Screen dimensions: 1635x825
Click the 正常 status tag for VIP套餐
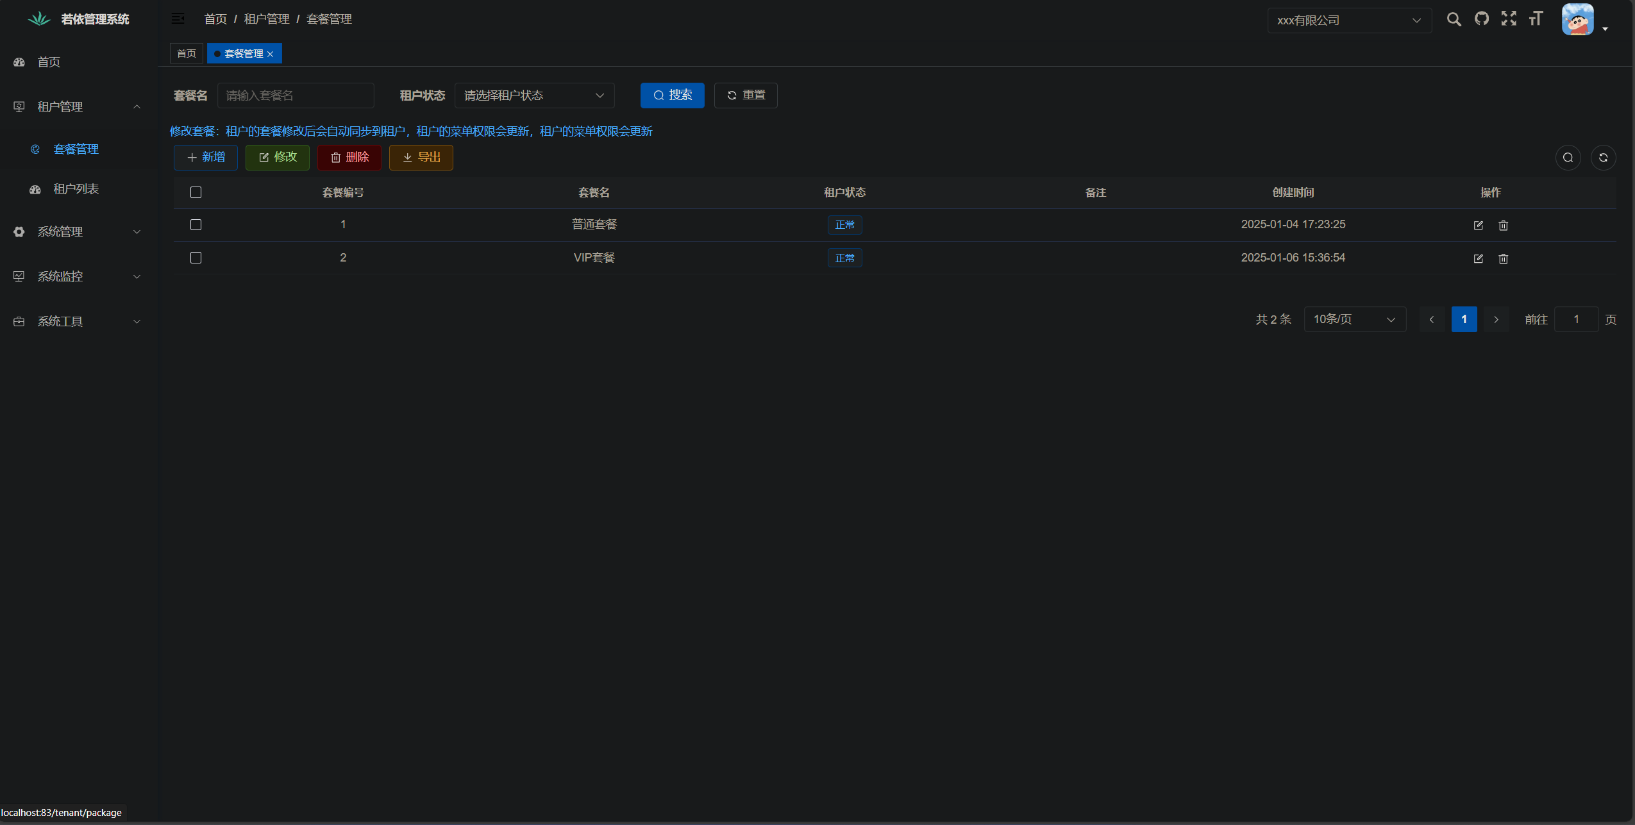[844, 258]
